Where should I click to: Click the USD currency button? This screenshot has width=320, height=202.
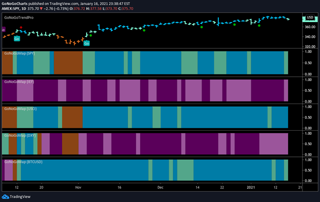click(310, 17)
